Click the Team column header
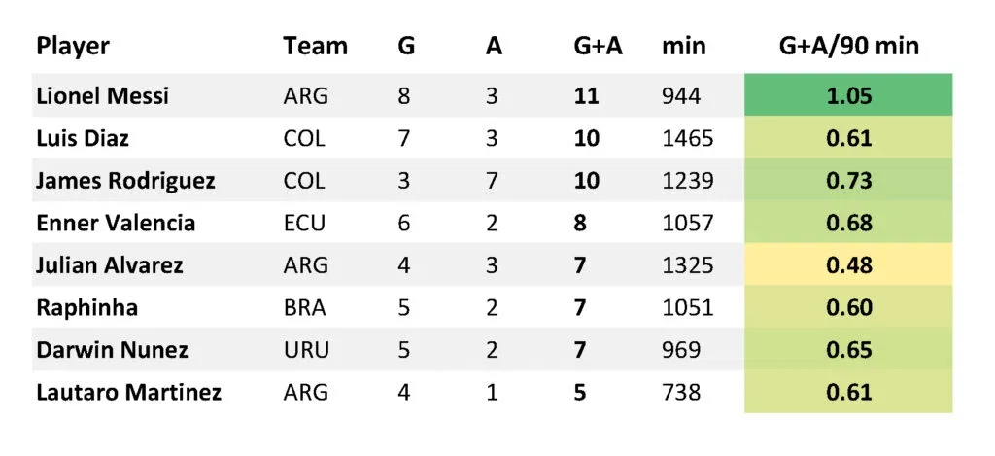The height and width of the screenshot is (456, 995). click(316, 47)
